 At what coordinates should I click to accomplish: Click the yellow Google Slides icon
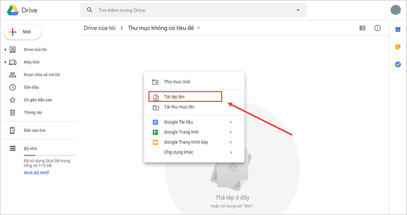(155, 142)
